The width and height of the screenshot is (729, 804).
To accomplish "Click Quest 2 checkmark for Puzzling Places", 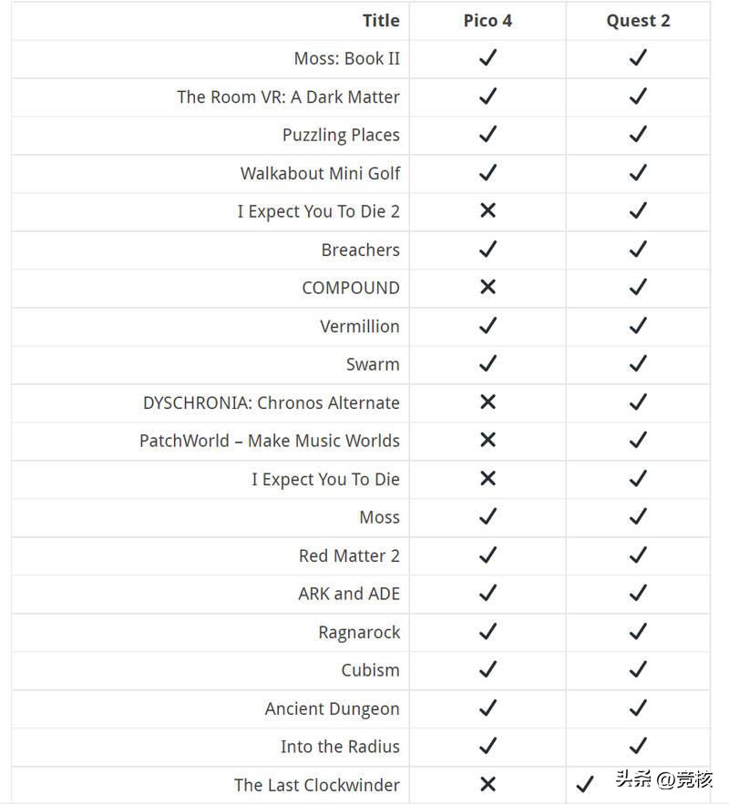I will (x=638, y=135).
